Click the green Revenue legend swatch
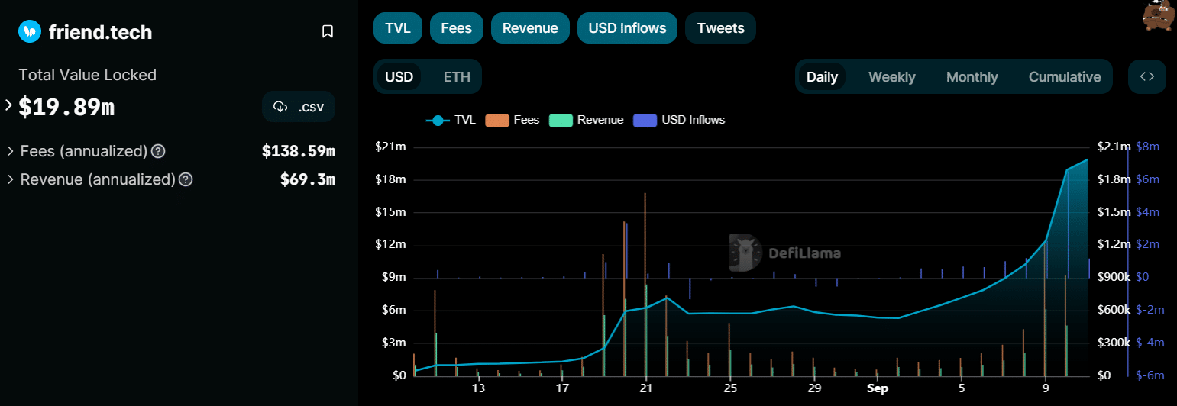The height and width of the screenshot is (406, 1177). pos(561,120)
